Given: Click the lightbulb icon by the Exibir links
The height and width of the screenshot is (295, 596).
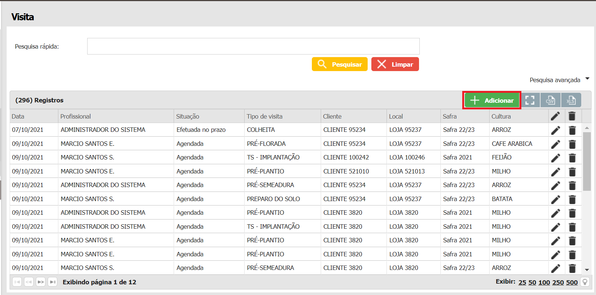Looking at the screenshot, I should (x=585, y=282).
